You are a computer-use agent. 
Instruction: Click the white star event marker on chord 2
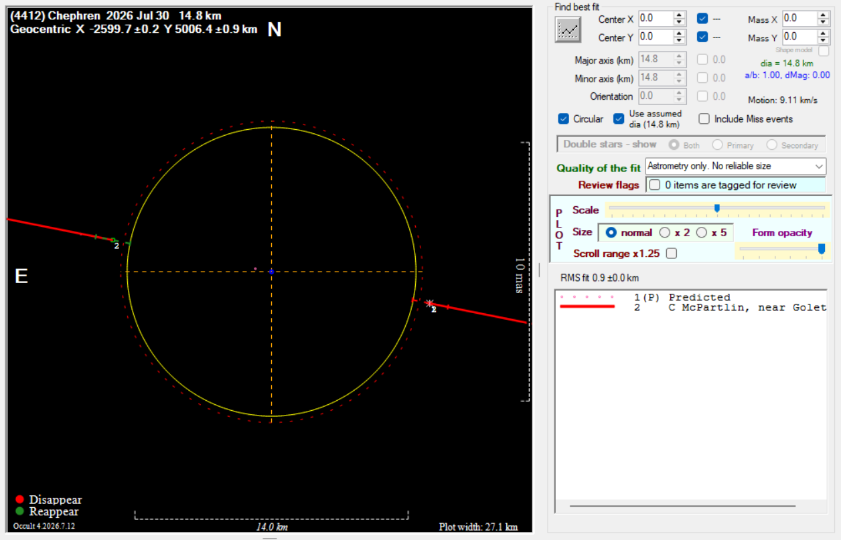pyautogui.click(x=429, y=303)
